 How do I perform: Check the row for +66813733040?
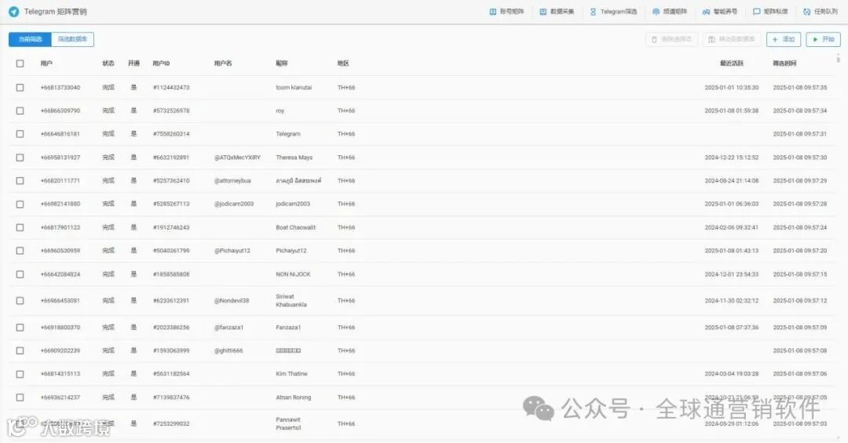point(20,88)
